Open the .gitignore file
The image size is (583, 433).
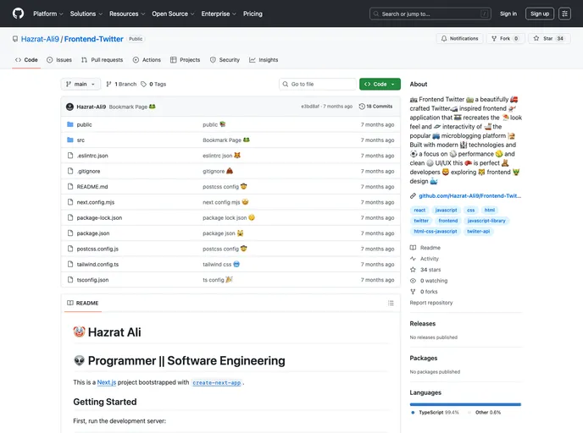pos(88,172)
